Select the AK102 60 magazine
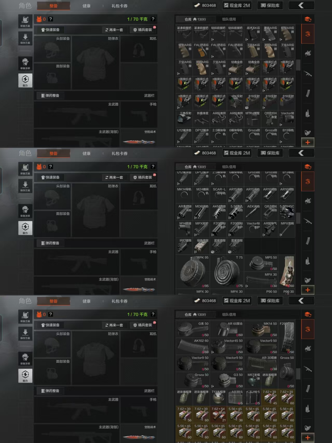Viewport: 332px width, 443px height. (x=193, y=346)
